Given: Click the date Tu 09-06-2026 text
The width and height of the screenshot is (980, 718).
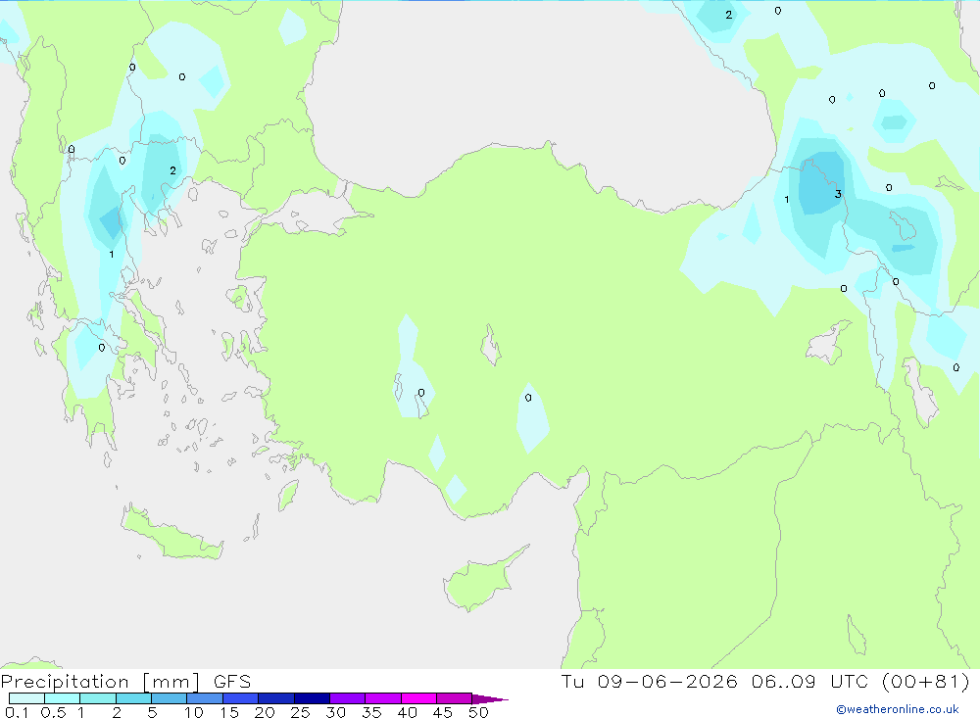Looking at the screenshot, I should [x=650, y=682].
